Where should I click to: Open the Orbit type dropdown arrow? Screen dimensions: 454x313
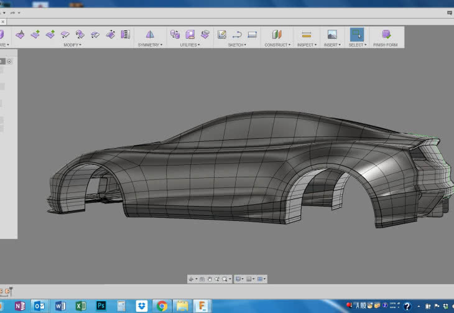pos(197,279)
